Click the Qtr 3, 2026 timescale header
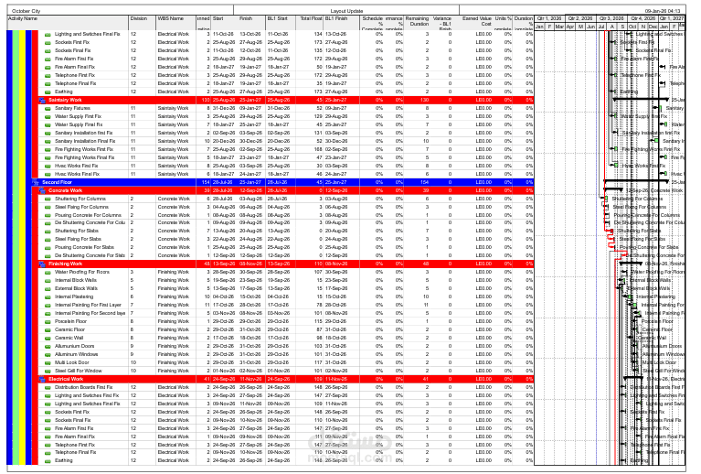701x474 pixels. pyautogui.click(x=611, y=18)
